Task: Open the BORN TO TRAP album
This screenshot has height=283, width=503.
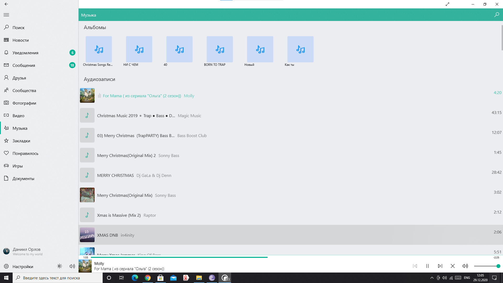Action: click(220, 50)
